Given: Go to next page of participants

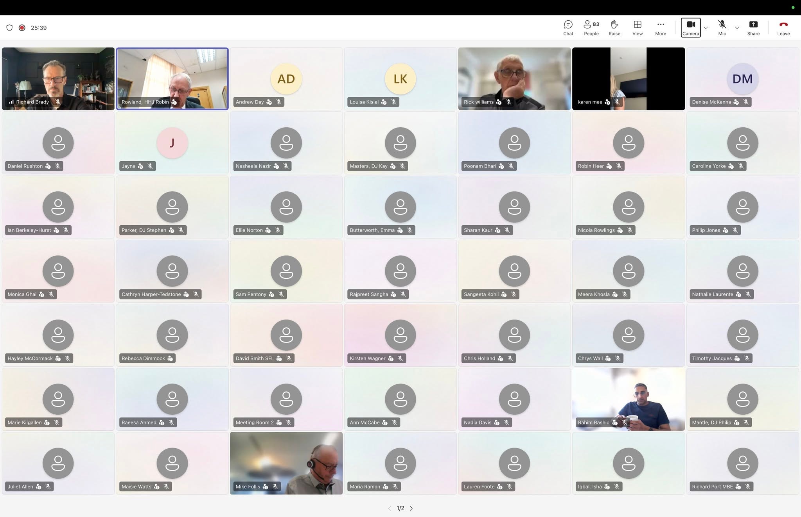Looking at the screenshot, I should 411,508.
